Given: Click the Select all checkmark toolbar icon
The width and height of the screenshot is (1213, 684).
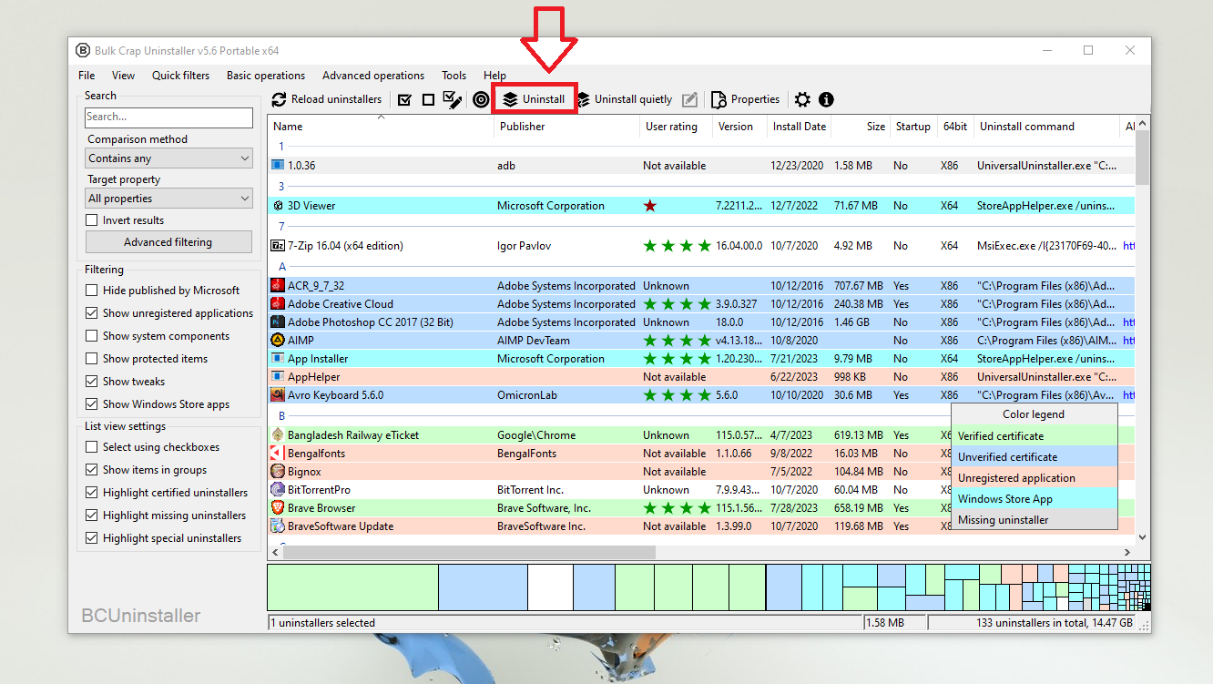Looking at the screenshot, I should tap(405, 100).
